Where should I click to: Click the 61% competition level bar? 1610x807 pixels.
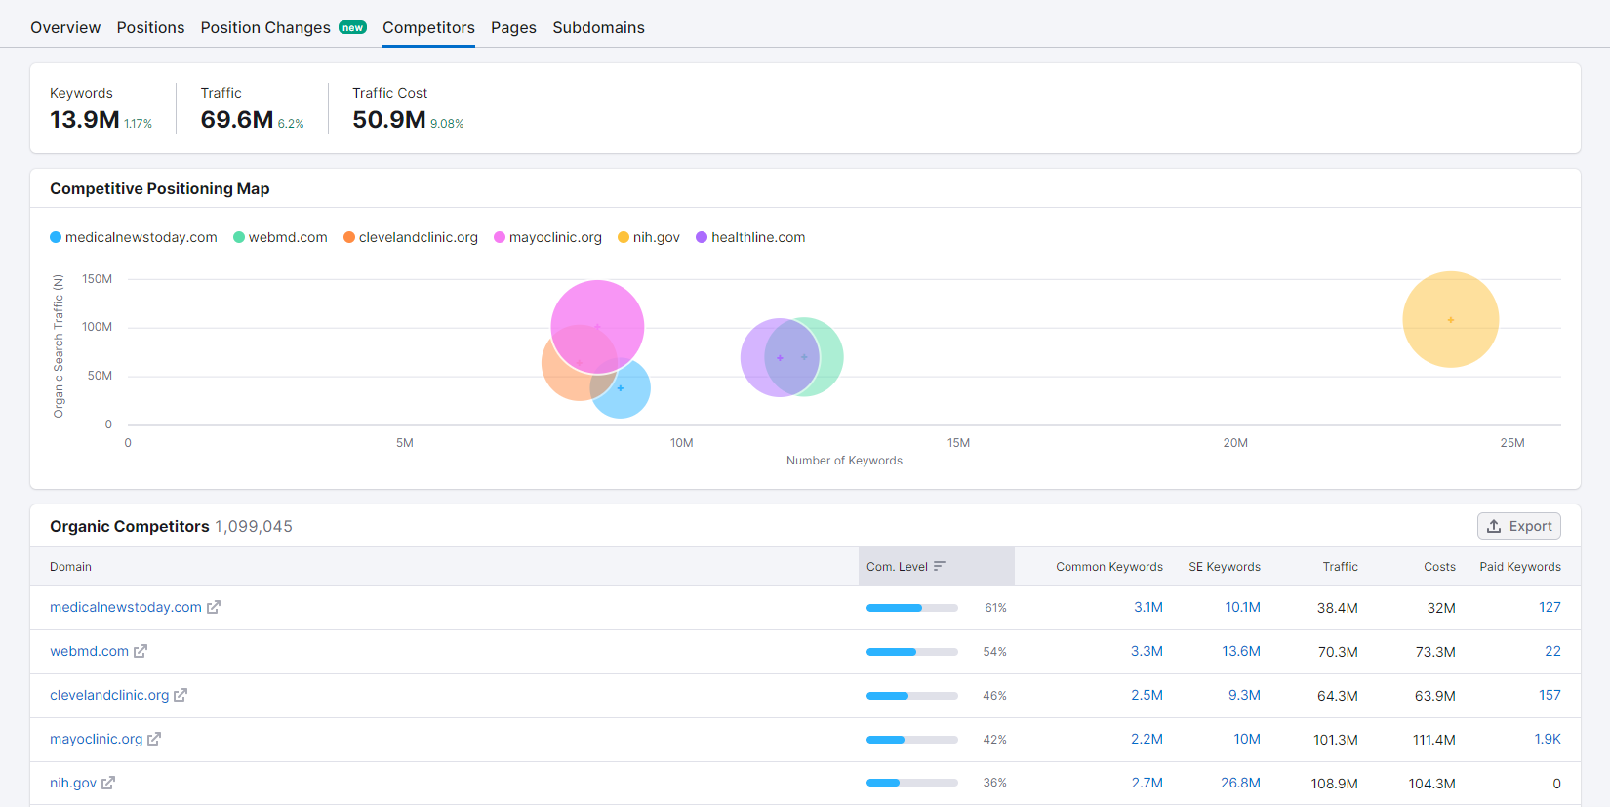[912, 608]
